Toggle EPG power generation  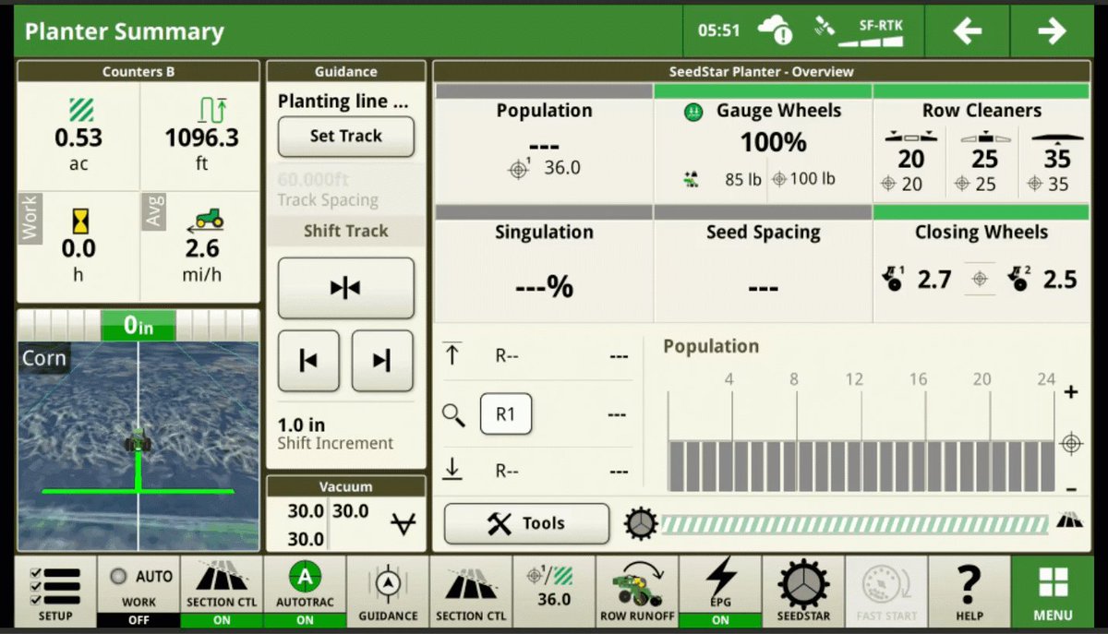click(x=720, y=592)
